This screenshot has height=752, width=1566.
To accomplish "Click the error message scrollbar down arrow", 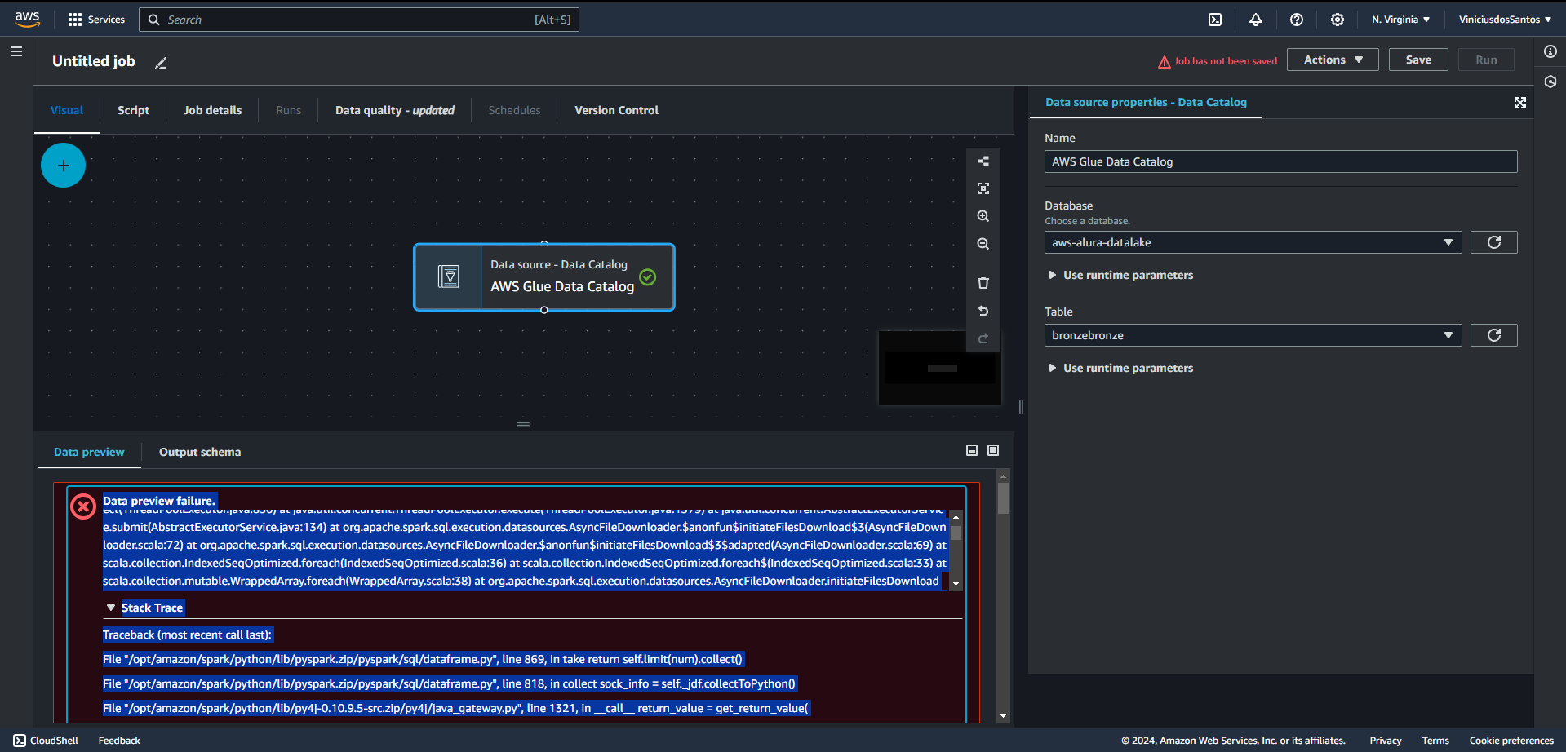I will pos(956,584).
